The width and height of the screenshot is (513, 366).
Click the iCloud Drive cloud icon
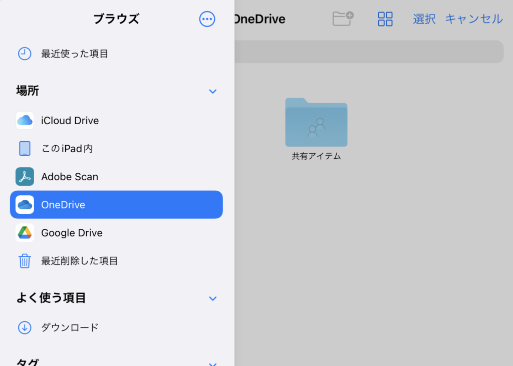[x=25, y=120]
